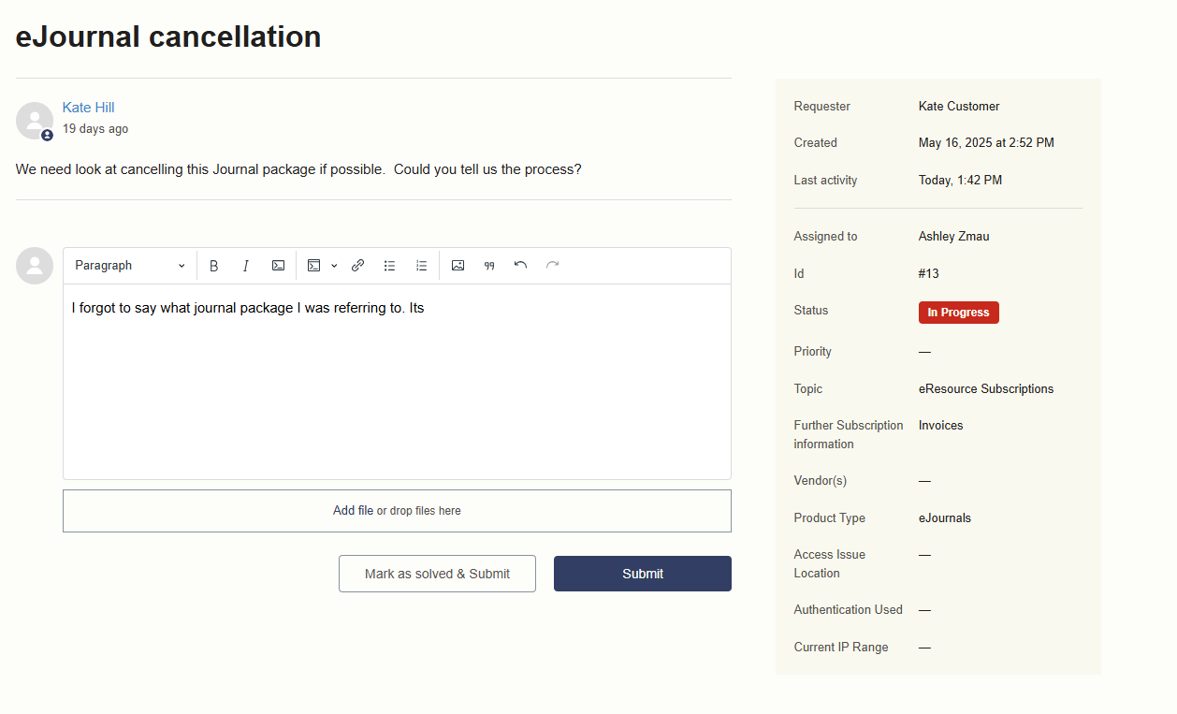This screenshot has width=1177, height=714.
Task: Click the Topic field label
Action: pyautogui.click(x=808, y=389)
